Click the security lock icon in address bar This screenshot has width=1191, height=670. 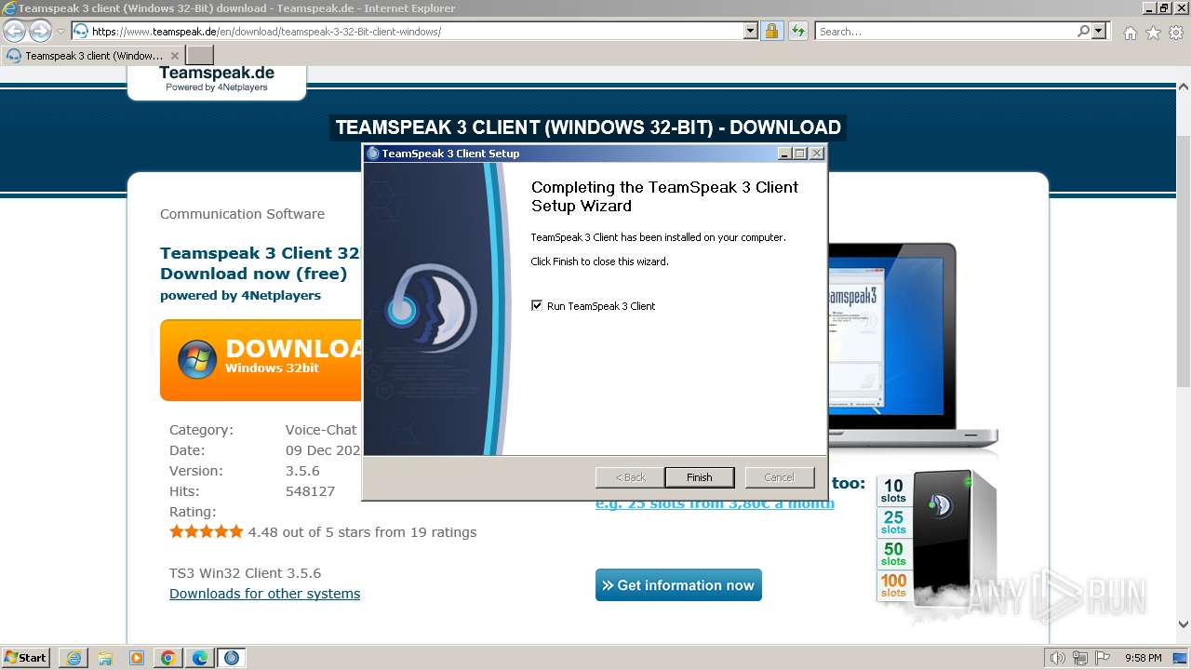(x=771, y=31)
